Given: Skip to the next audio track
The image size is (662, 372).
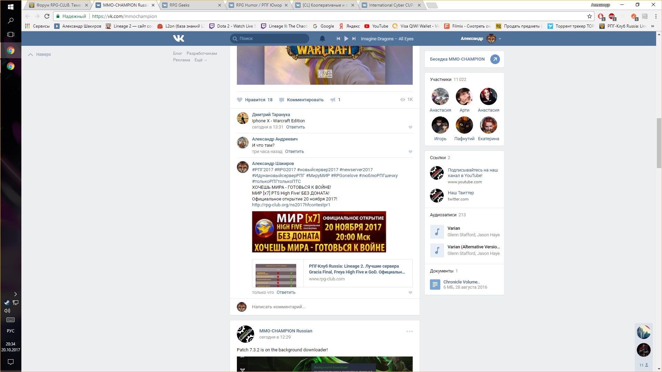Looking at the screenshot, I should point(354,39).
